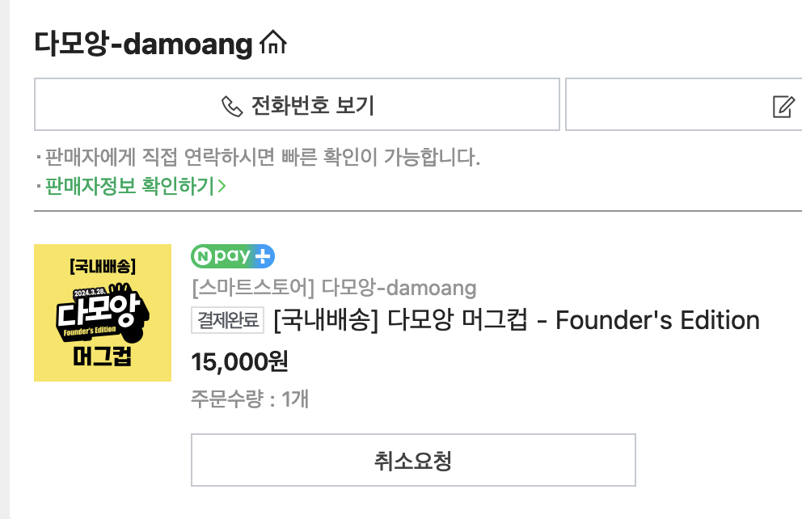Viewport: 802px width, 519px height.
Task: Click the green N logo in Npay badge
Action: coord(203,256)
